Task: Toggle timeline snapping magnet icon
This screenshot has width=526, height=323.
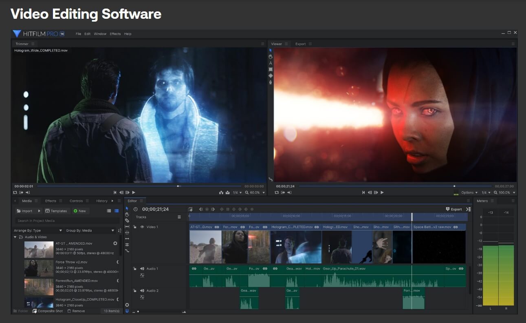Action: tap(127, 311)
